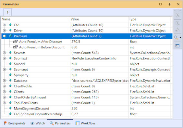Click the search magnifier sidebar icon
183x128 pixels.
[x=176, y=38]
